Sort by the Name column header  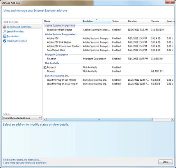(62, 21)
